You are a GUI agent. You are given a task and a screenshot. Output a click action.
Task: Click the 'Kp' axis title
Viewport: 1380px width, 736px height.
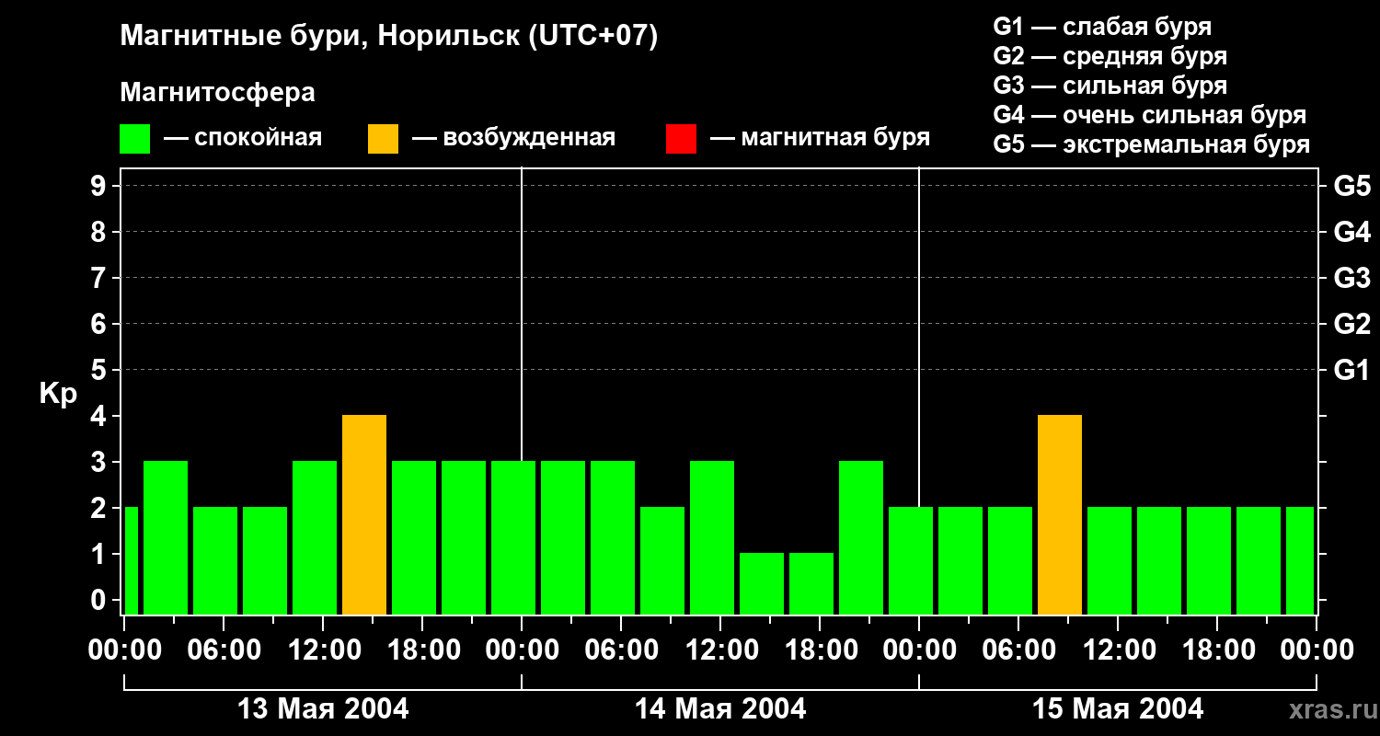[x=58, y=394]
